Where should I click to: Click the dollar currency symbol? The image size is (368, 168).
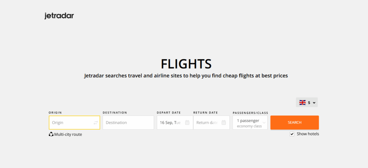pos(309,103)
